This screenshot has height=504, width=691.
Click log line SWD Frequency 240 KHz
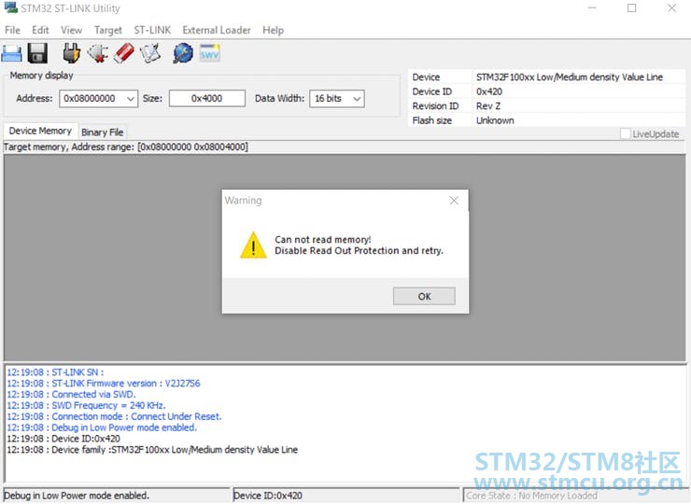(86, 405)
